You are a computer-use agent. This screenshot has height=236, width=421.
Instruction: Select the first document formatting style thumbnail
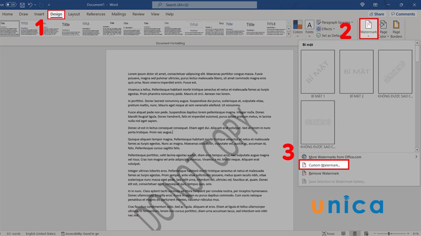9,28
